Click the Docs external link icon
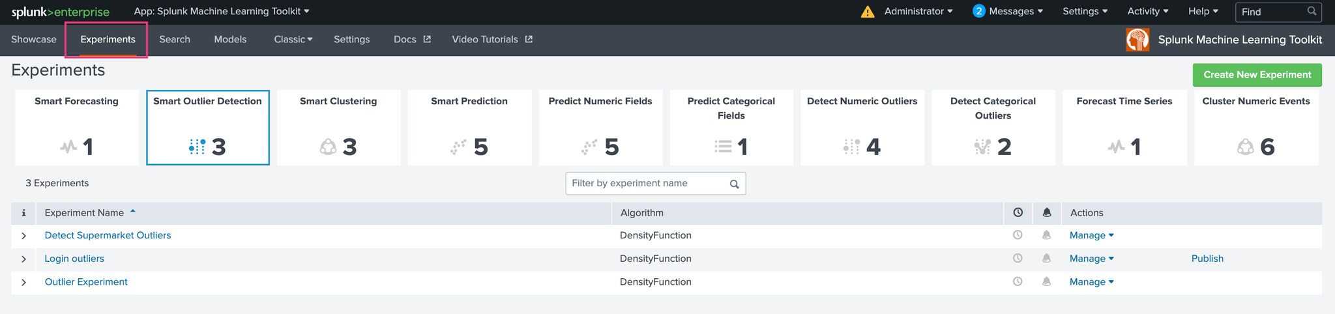 [427, 39]
